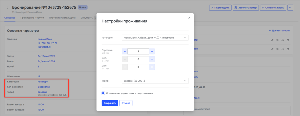The height and width of the screenshot is (116, 300).
Task: Increase Дети 4-7 лет count
Action: [x=152, y=67]
